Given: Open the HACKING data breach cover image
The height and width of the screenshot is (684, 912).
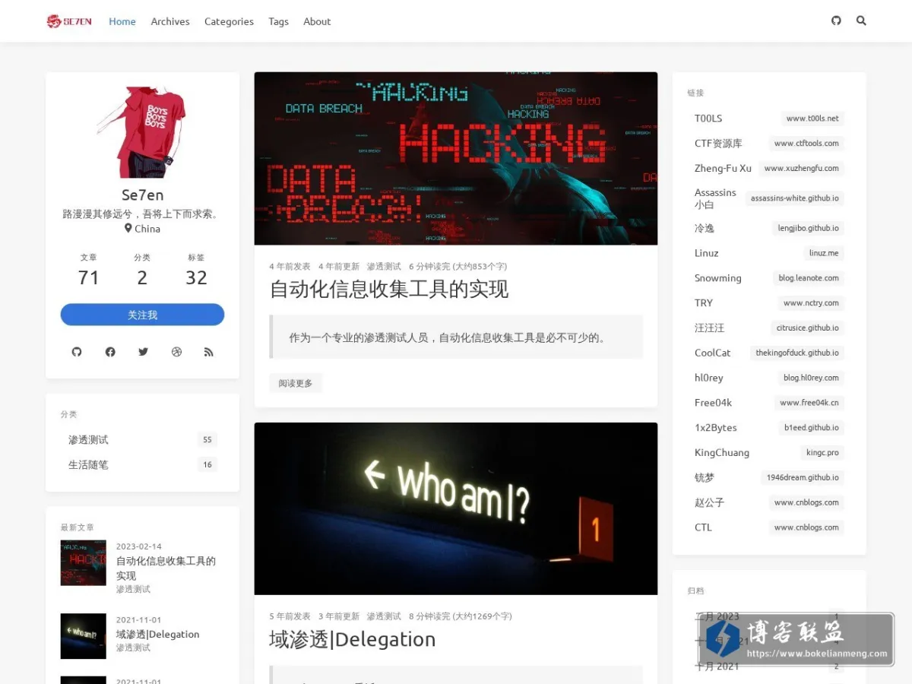Looking at the screenshot, I should tap(456, 158).
